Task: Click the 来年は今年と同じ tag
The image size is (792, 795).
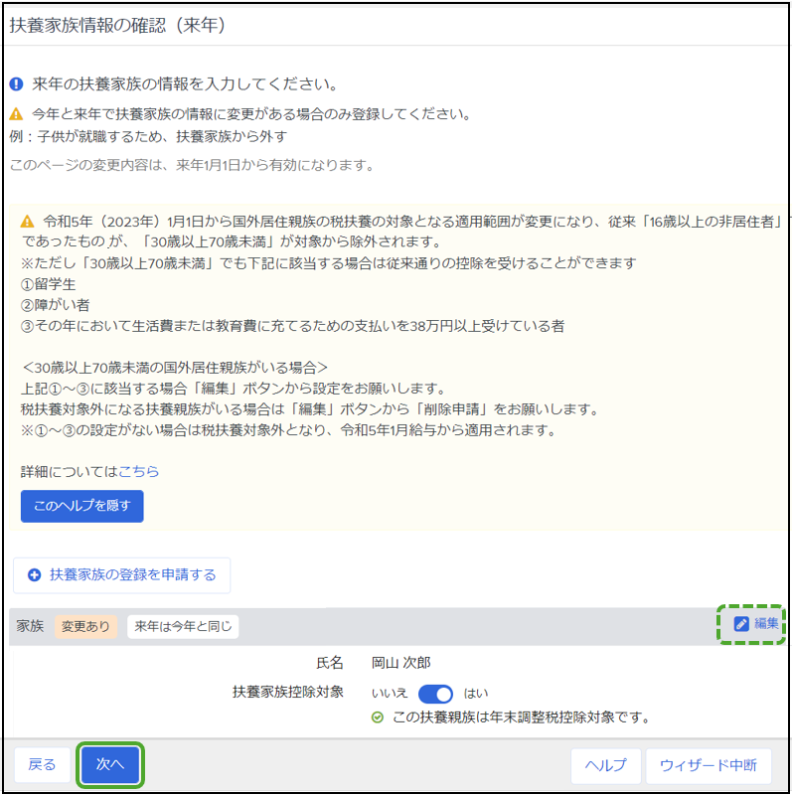Action: pyautogui.click(x=183, y=627)
